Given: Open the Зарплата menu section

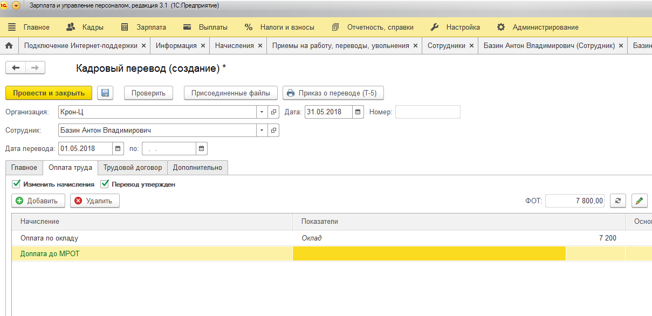Looking at the screenshot, I should (x=143, y=27).
